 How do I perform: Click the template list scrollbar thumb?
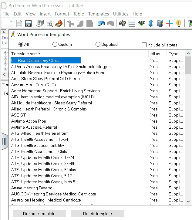click(x=188, y=65)
